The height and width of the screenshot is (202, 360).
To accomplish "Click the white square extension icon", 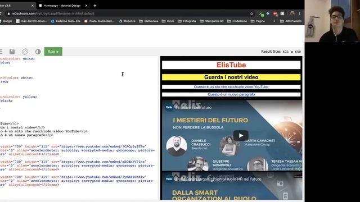I will click(282, 13).
